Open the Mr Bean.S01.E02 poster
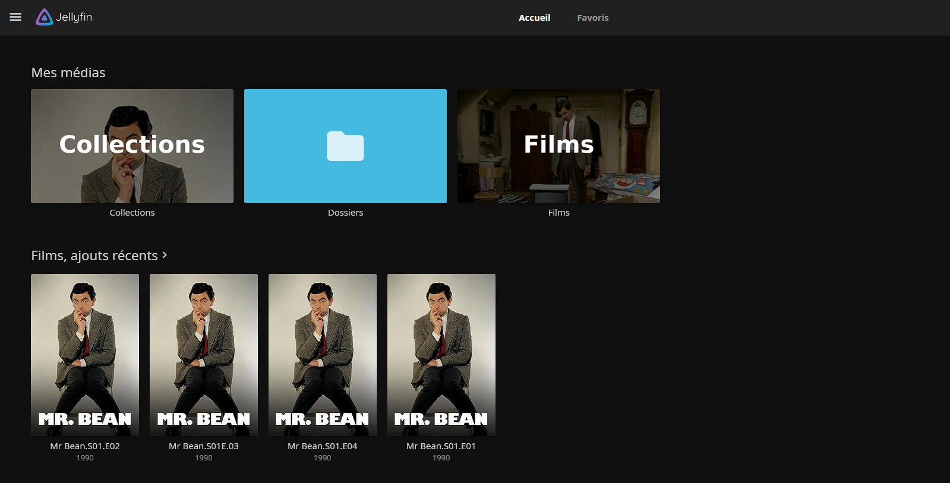950x483 pixels. click(85, 355)
